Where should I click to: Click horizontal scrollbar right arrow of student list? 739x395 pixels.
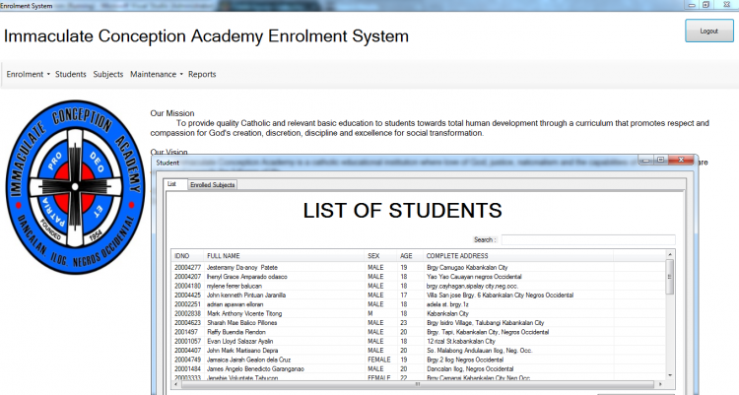tap(660, 384)
